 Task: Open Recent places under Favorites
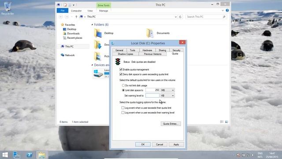(x=74, y=38)
